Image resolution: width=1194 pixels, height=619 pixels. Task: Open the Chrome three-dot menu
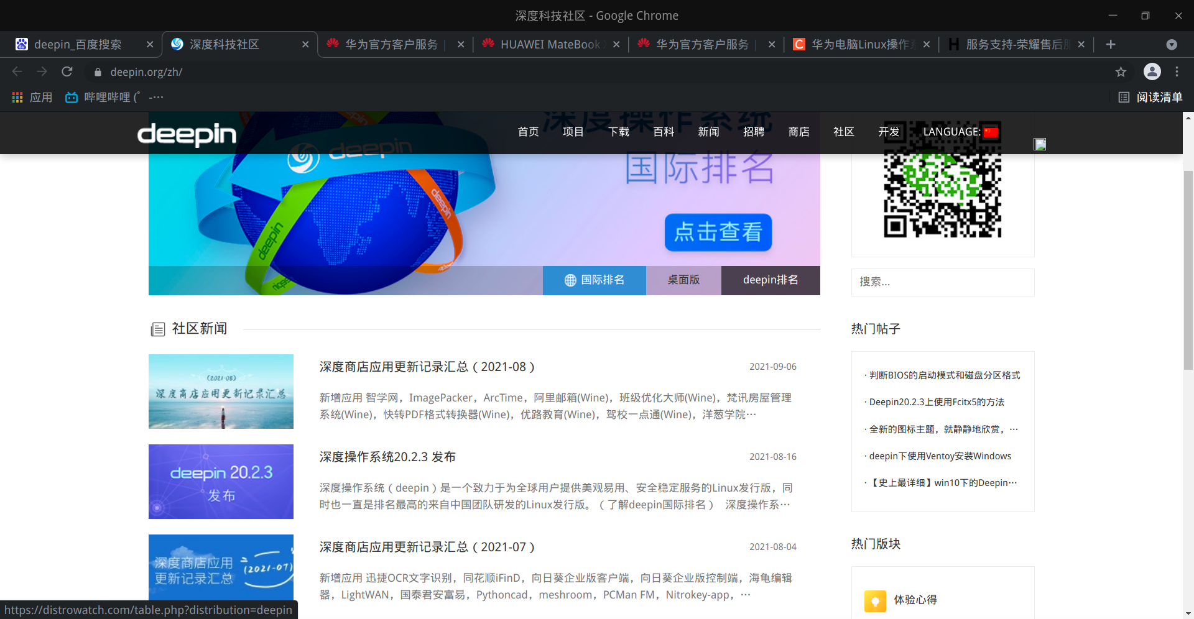click(x=1177, y=71)
